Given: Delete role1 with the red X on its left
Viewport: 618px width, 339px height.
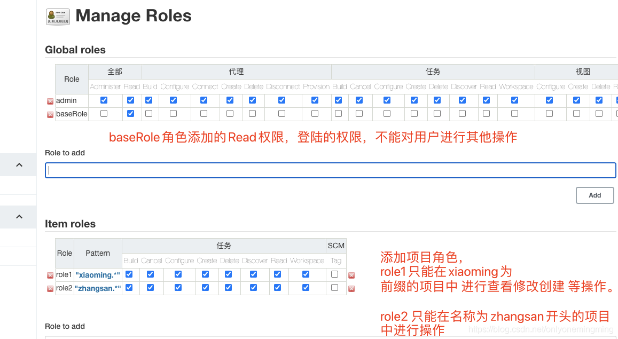Looking at the screenshot, I should [x=50, y=274].
